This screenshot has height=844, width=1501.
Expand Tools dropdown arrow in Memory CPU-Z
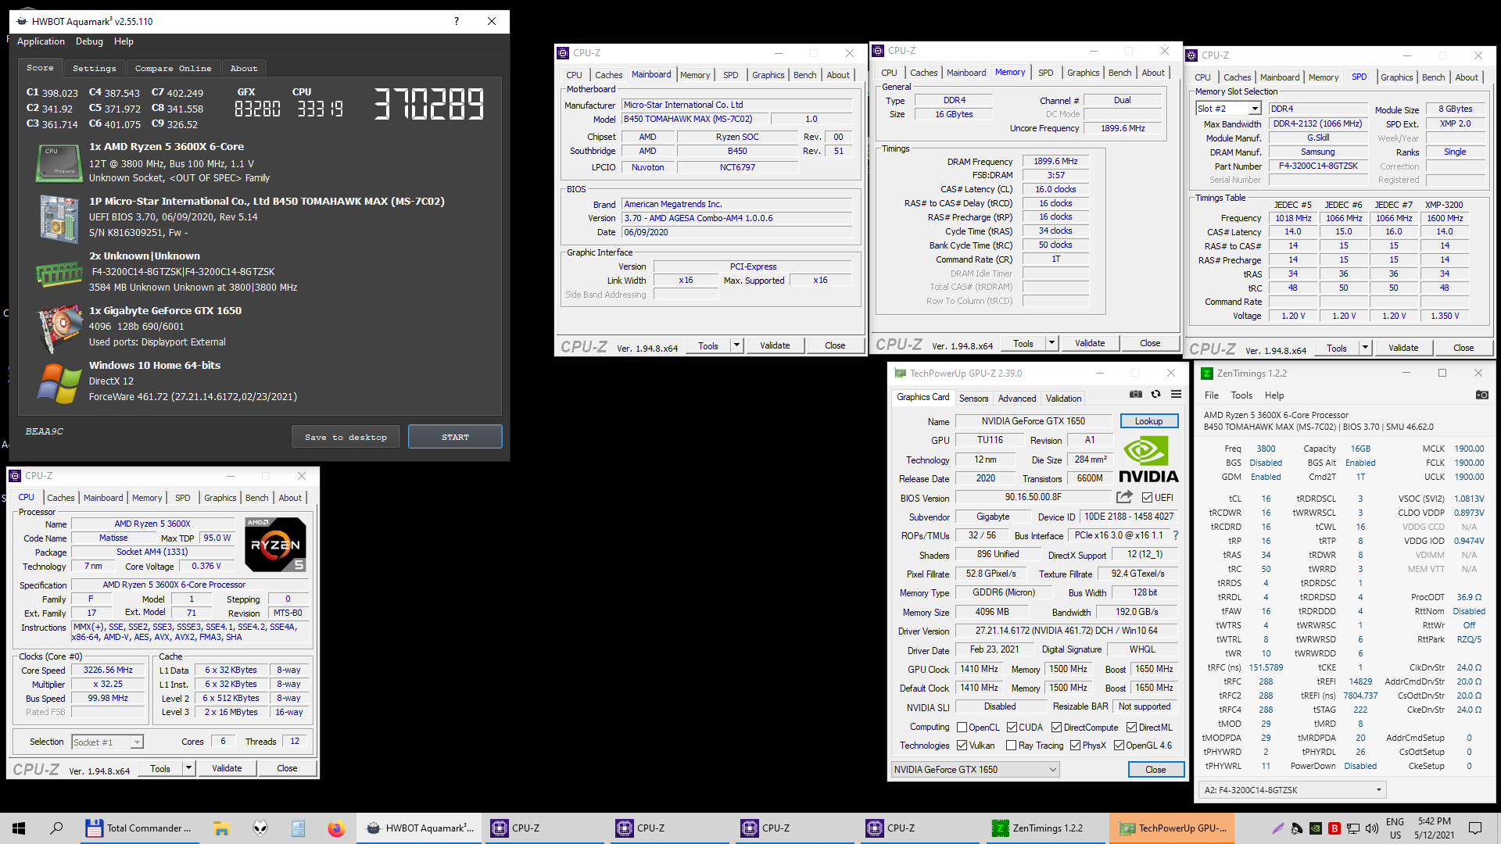[x=1051, y=343]
